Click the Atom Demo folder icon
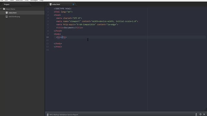The width and height of the screenshot is (207, 116). pos(4,9)
